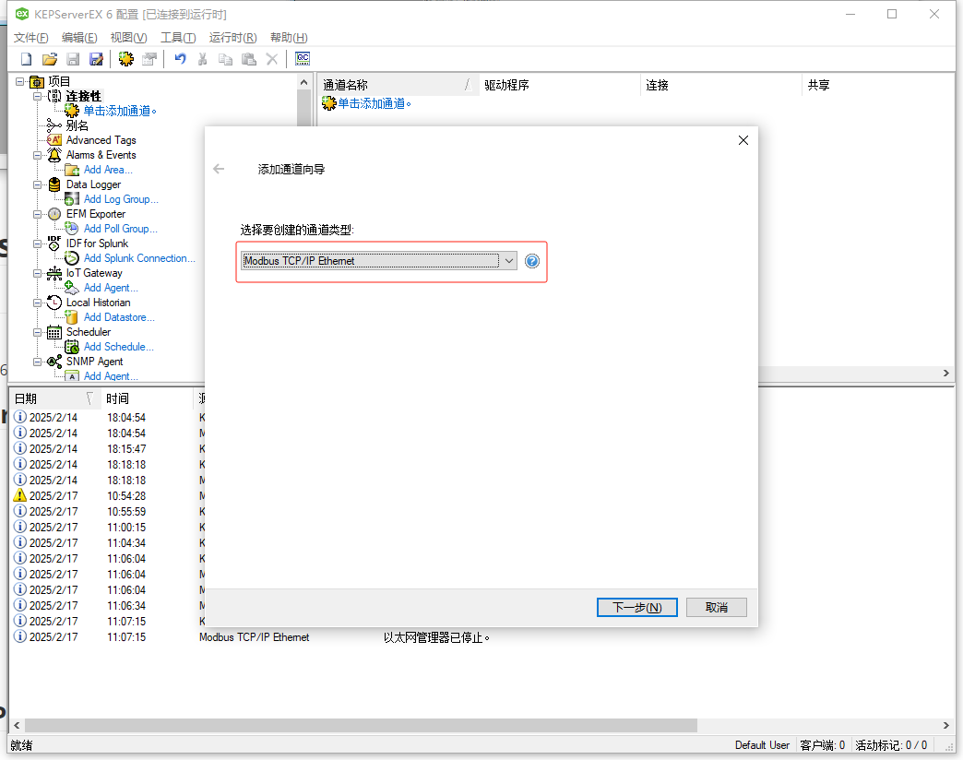Sort by the 通道名称 column header
963x760 pixels.
click(x=398, y=85)
